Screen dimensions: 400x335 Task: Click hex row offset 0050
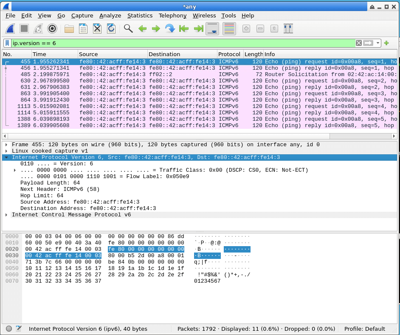[x=12, y=268]
